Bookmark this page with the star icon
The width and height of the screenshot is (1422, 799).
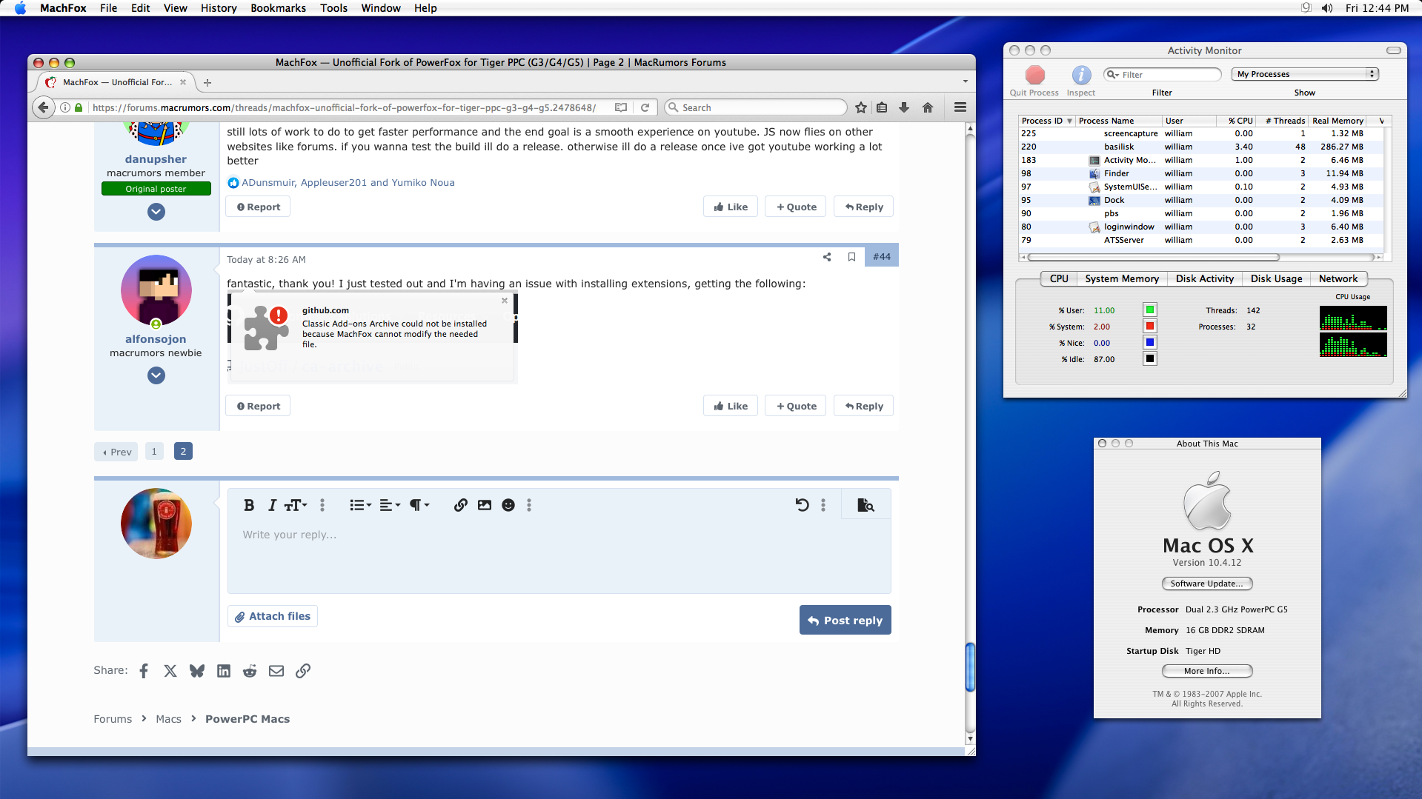(x=860, y=107)
